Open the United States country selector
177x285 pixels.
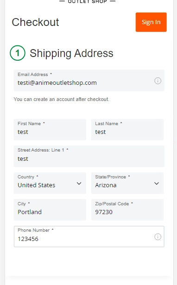click(x=50, y=183)
